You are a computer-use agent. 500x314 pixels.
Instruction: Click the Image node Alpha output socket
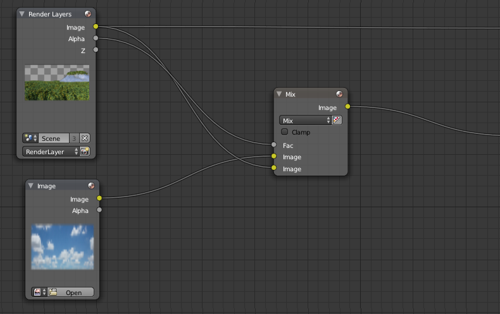(x=99, y=210)
